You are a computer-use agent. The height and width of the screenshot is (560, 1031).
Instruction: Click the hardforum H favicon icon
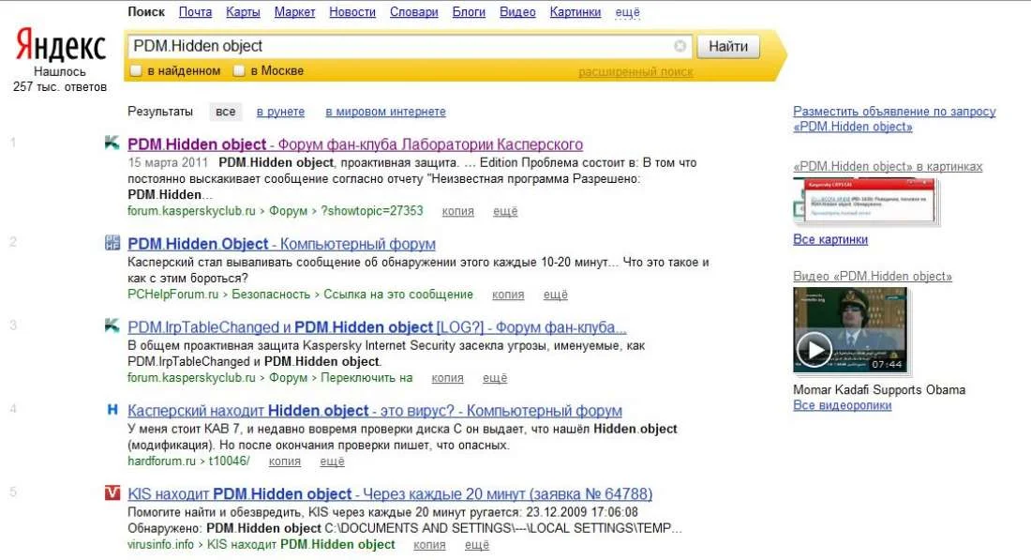point(112,409)
